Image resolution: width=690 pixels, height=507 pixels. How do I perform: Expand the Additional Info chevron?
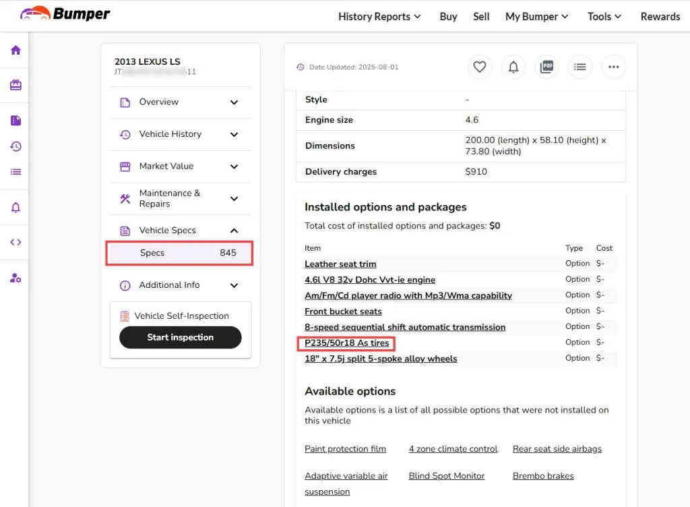[x=234, y=286]
